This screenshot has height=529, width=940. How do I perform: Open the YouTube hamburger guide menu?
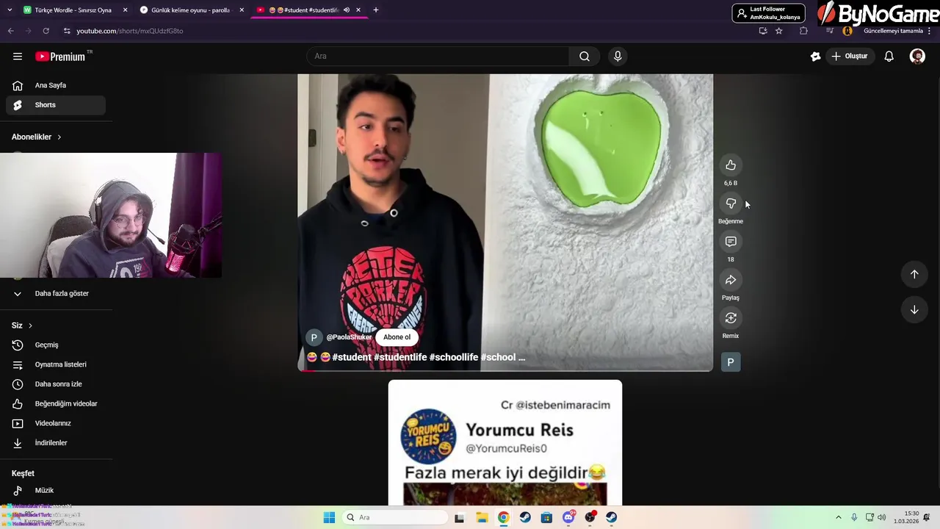click(x=18, y=57)
